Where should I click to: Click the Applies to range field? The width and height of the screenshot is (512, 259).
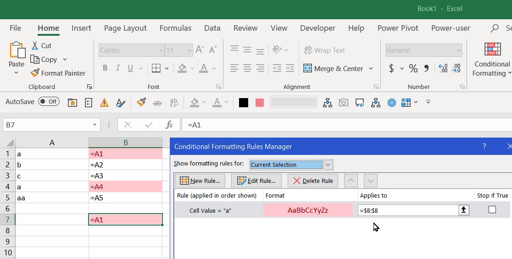coord(408,210)
